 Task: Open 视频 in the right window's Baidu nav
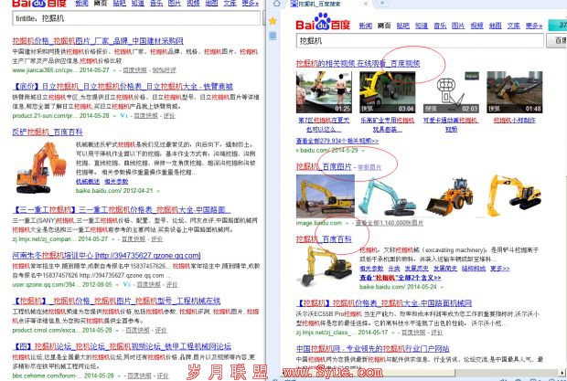pyautogui.click(x=477, y=26)
